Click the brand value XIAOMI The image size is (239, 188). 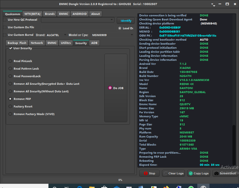(185, 68)
